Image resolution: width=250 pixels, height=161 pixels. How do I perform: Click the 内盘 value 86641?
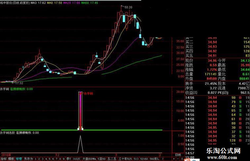point(245,79)
